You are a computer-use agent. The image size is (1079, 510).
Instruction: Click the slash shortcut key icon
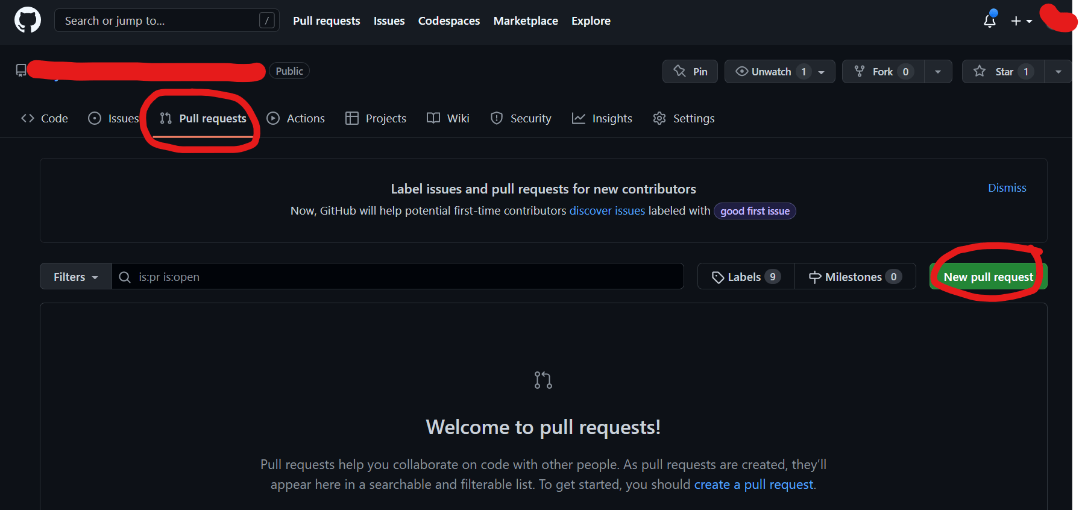point(267,20)
